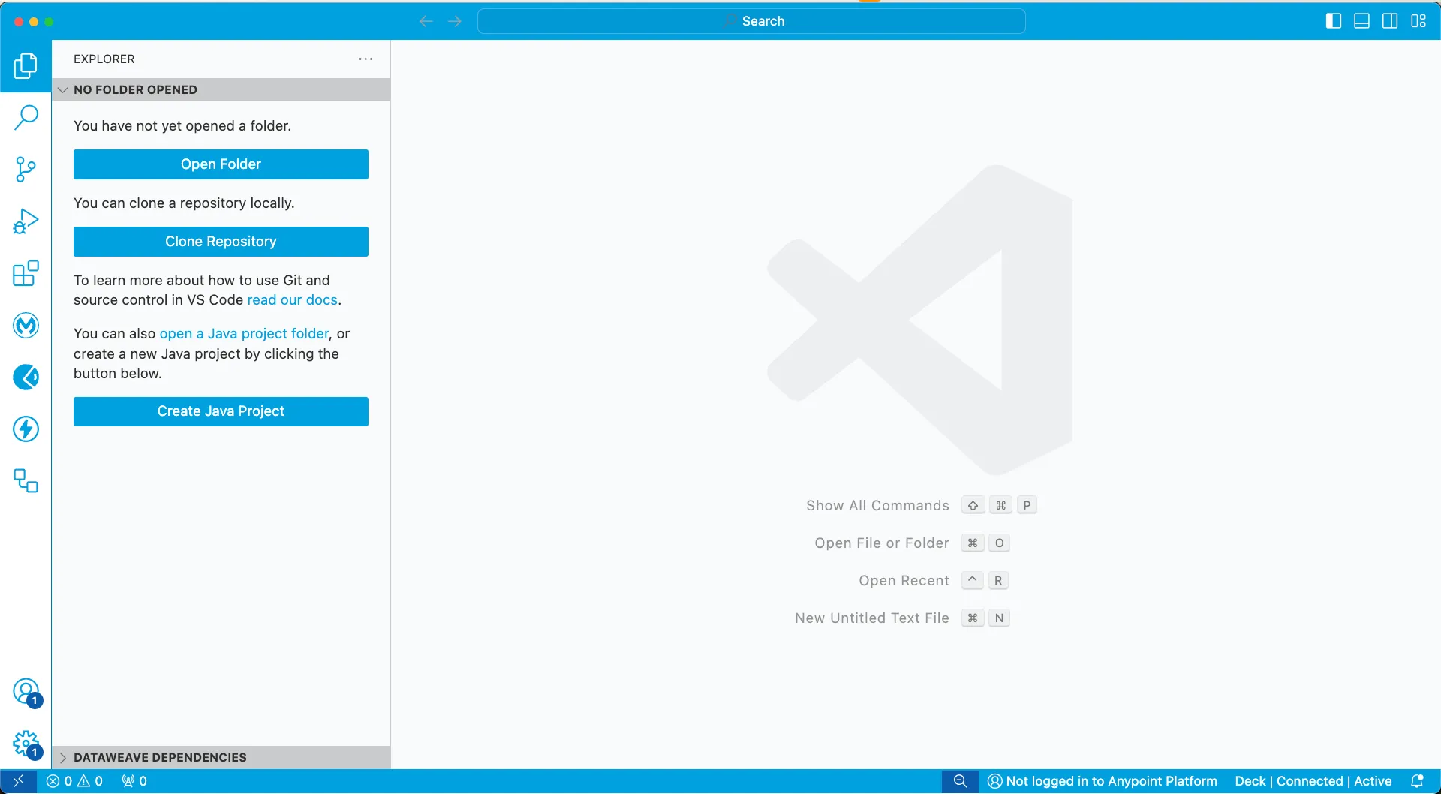Open a remote window from status bar

pos(18,781)
